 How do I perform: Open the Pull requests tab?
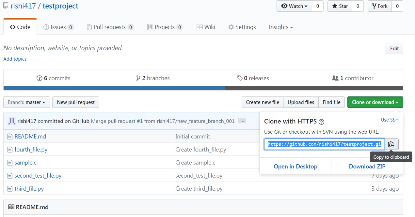coord(110,27)
